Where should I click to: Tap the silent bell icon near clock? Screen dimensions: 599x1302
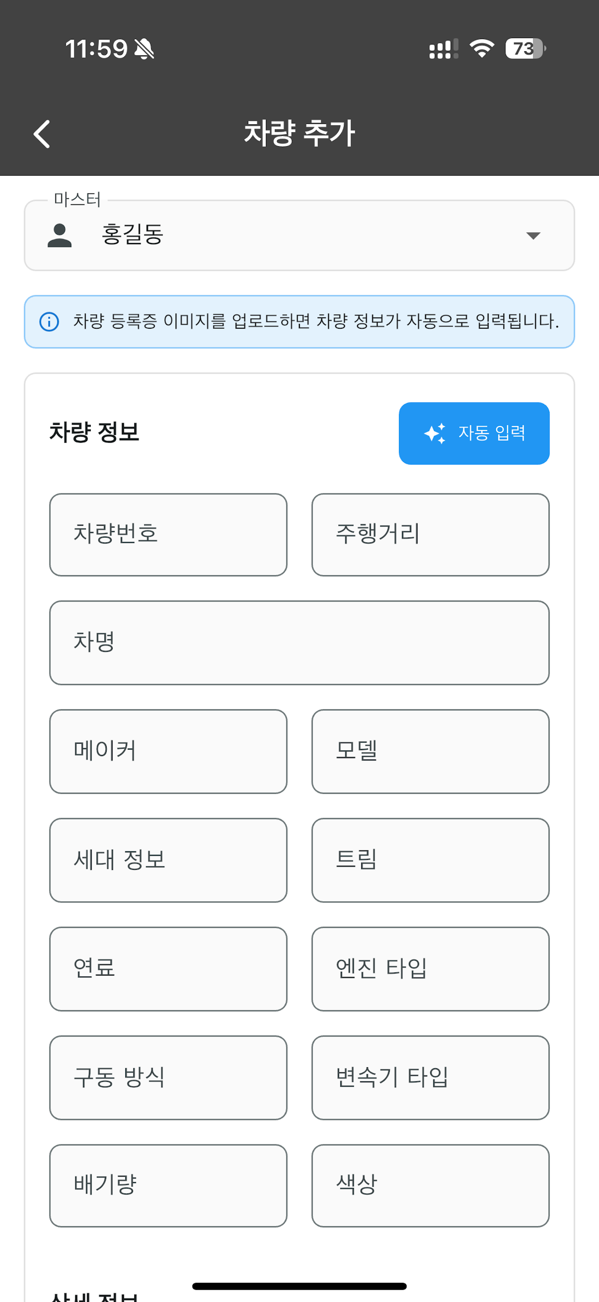point(144,49)
